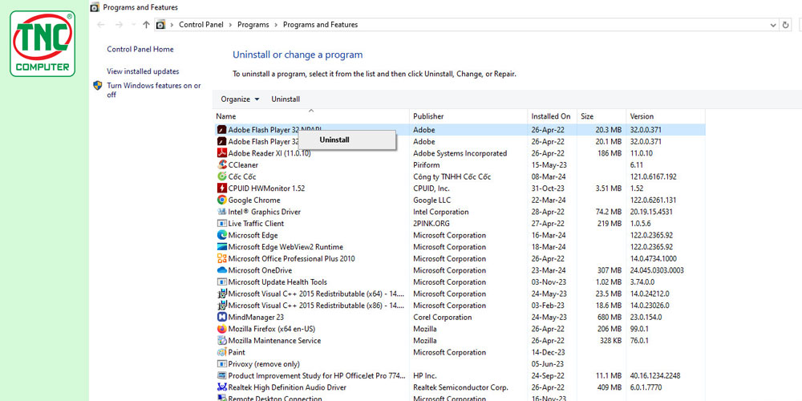
Task: Click the Microsoft Update Health Tools icon
Action: [222, 282]
